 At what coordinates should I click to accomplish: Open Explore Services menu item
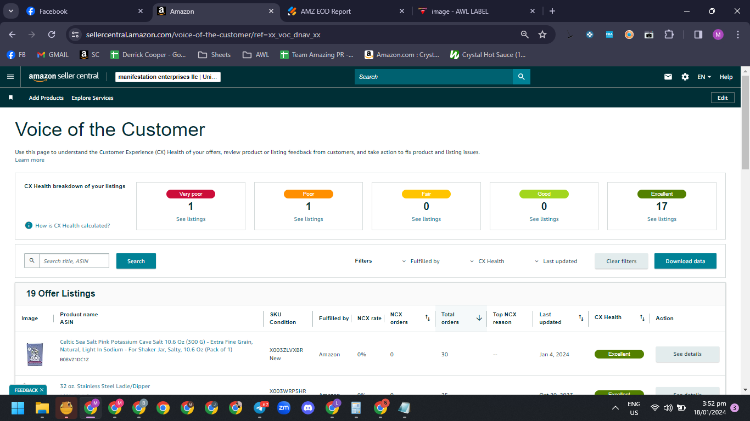tap(92, 98)
